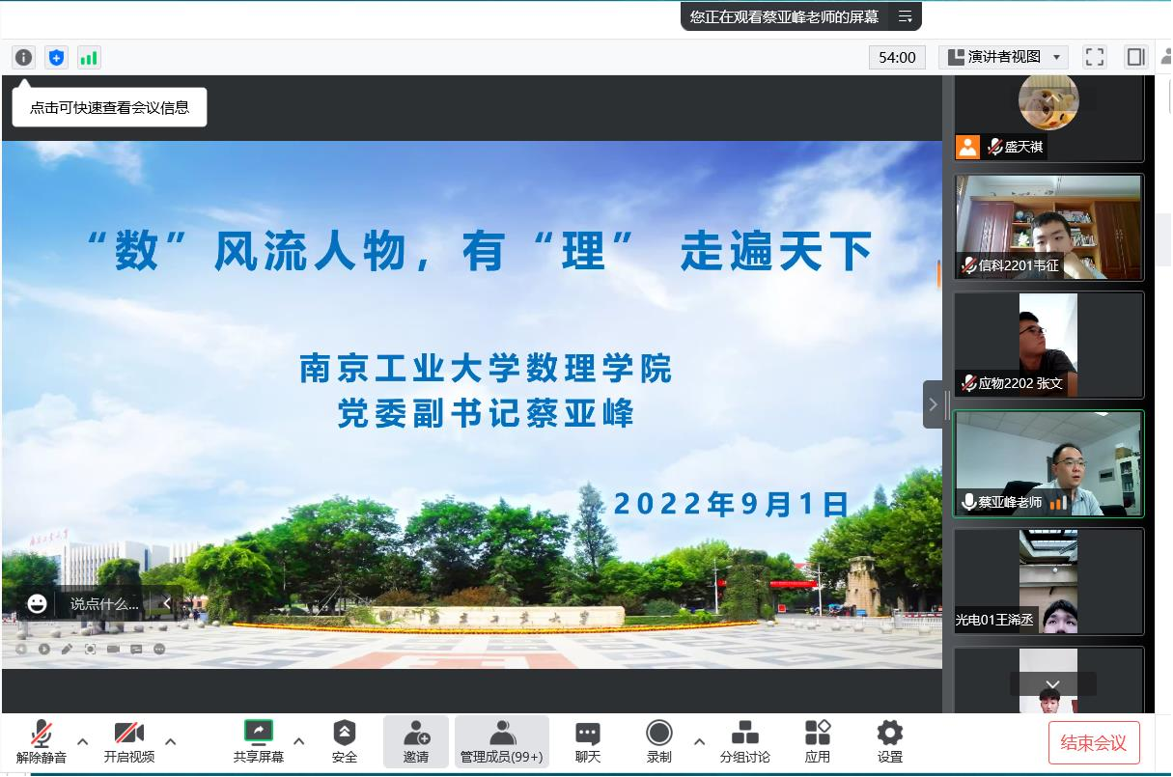Open the screen-viewing options menu at top

905,16
